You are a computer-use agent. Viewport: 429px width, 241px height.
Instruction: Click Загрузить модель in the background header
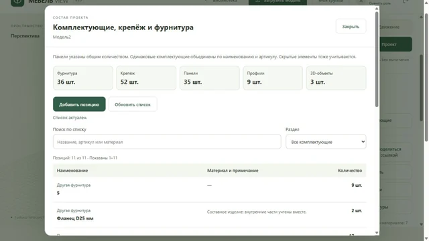[x=278, y=1]
